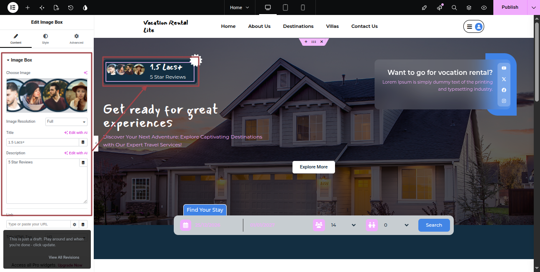Viewport: 540px width, 272px height.
Task: Open Site Settings document icon
Action: (x=56, y=7)
